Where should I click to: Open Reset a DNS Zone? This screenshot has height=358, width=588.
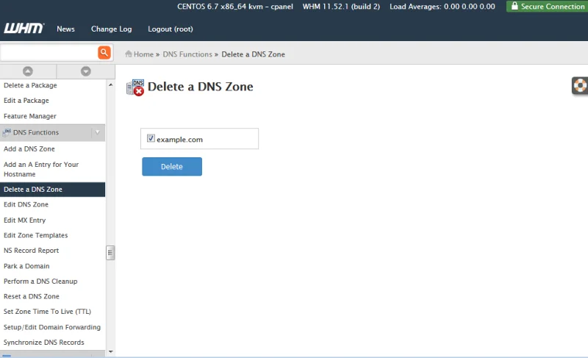[x=32, y=296]
